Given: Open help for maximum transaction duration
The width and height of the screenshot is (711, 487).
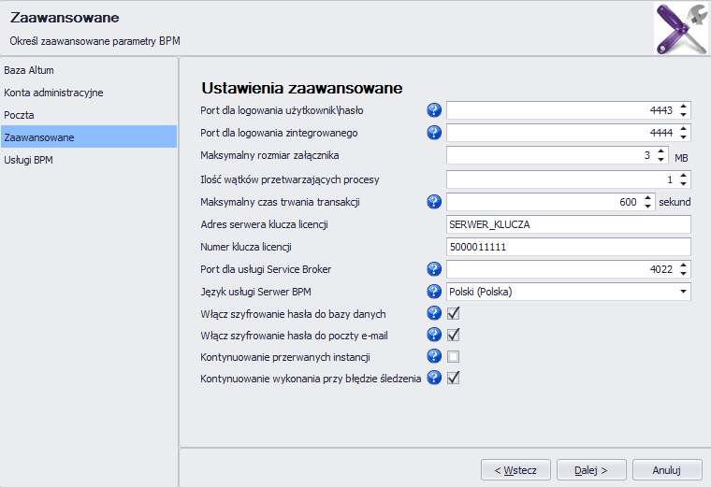Looking at the screenshot, I should pos(434,202).
